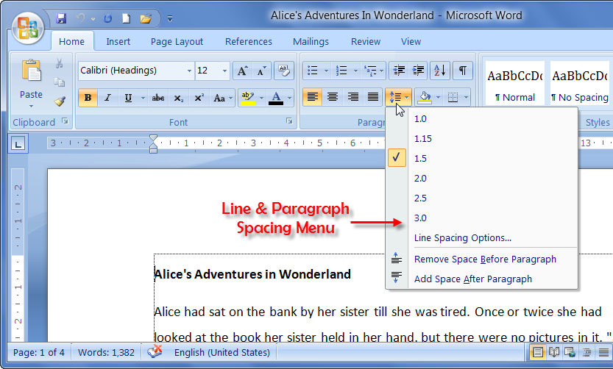Switch to Web Layout view
613x369 pixels.
tap(570, 353)
